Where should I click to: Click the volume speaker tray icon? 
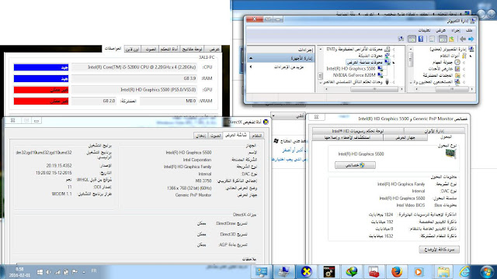[48, 272]
